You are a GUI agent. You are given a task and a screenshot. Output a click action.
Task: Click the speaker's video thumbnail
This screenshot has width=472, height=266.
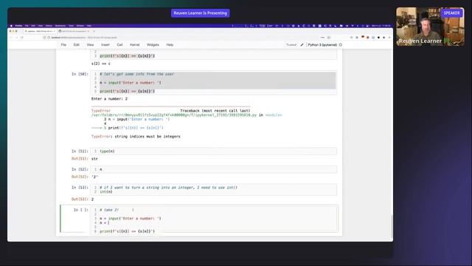430,27
